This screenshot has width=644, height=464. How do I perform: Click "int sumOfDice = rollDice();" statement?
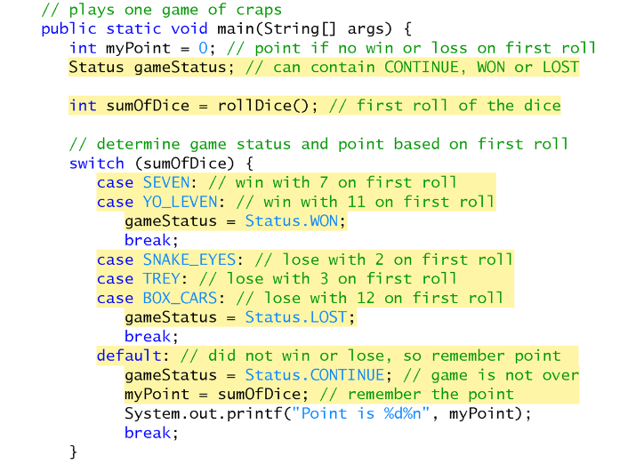[x=193, y=106]
